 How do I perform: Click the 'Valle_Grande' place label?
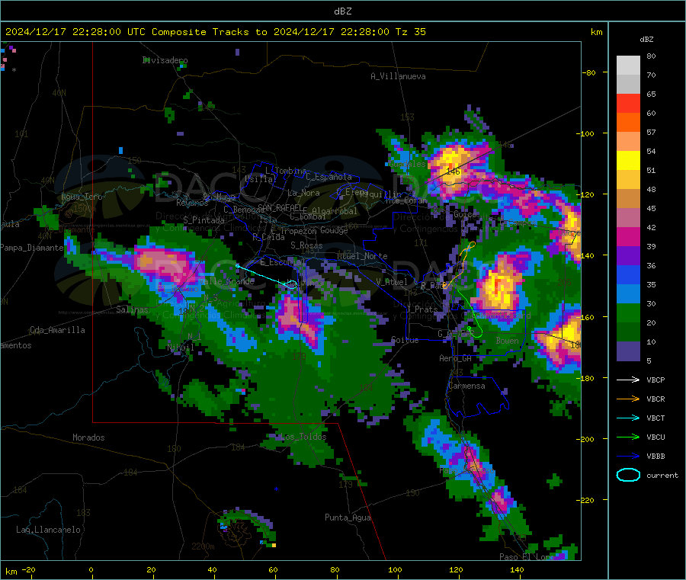(x=226, y=281)
